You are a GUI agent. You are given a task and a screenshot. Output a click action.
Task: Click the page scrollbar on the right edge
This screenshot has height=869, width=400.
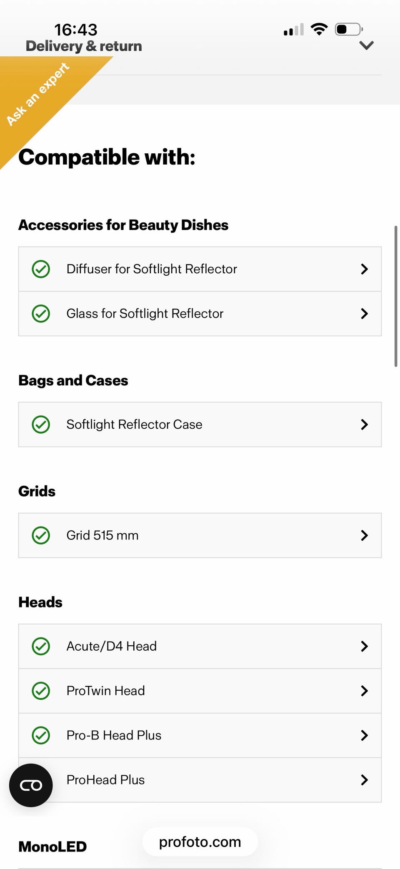(x=395, y=296)
